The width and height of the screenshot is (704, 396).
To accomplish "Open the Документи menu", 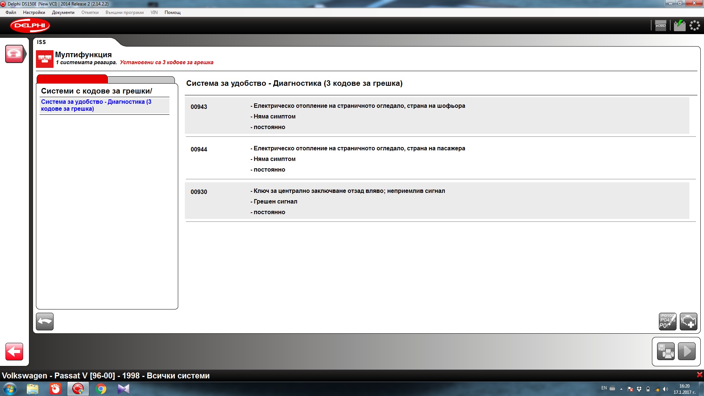I will (x=63, y=12).
